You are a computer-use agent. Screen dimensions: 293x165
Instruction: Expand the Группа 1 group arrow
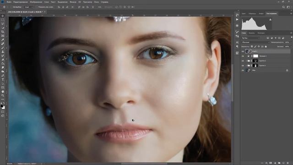coord(246,66)
